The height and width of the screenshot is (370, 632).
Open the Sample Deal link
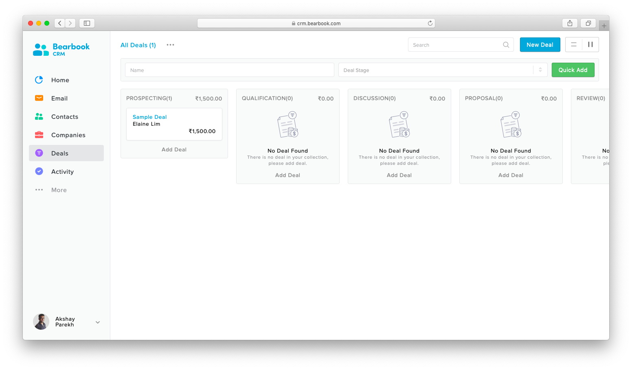click(x=149, y=117)
